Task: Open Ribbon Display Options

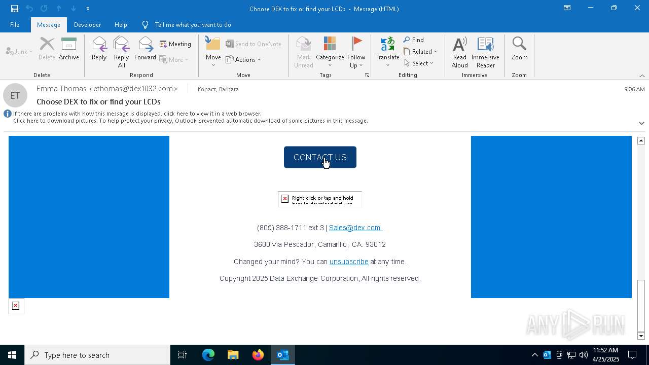Action: tap(567, 8)
